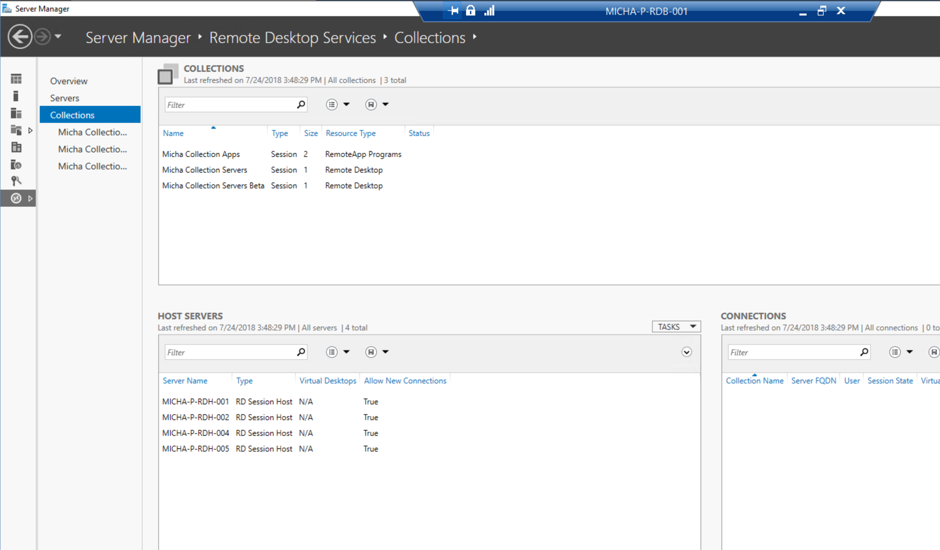Open the Hyper-V sidebar icon
This screenshot has width=940, height=550.
[x=16, y=147]
